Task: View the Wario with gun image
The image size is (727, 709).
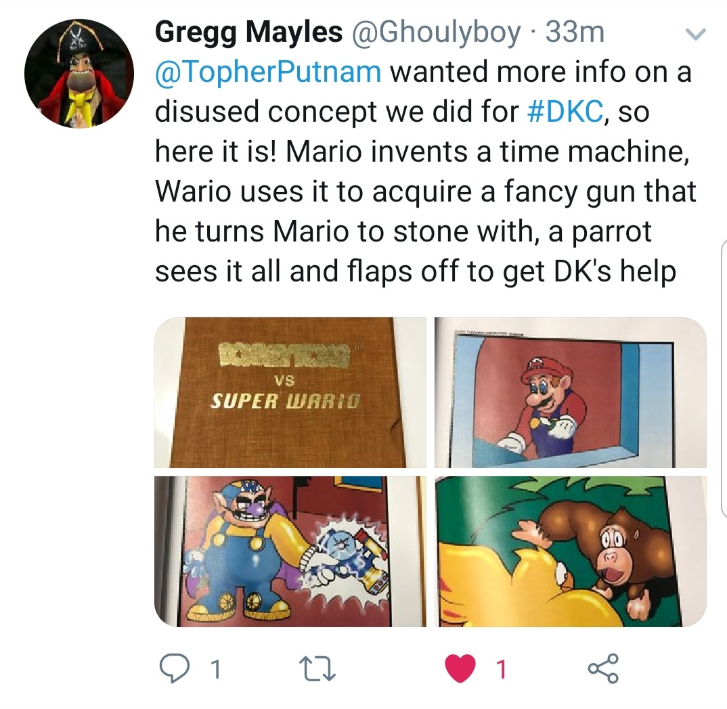Action: (x=290, y=551)
